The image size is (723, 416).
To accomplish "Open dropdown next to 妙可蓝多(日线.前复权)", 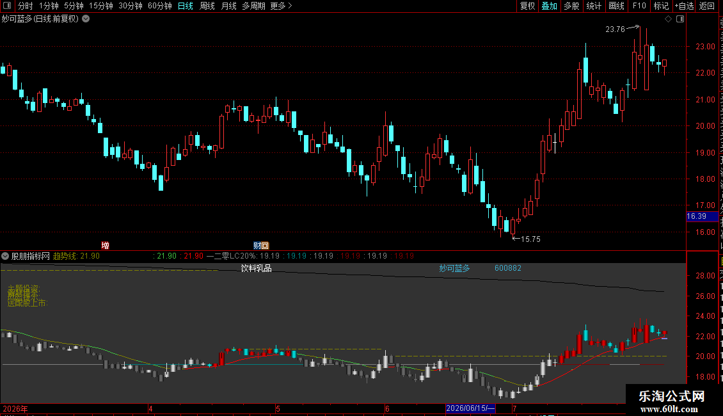I will [x=86, y=19].
